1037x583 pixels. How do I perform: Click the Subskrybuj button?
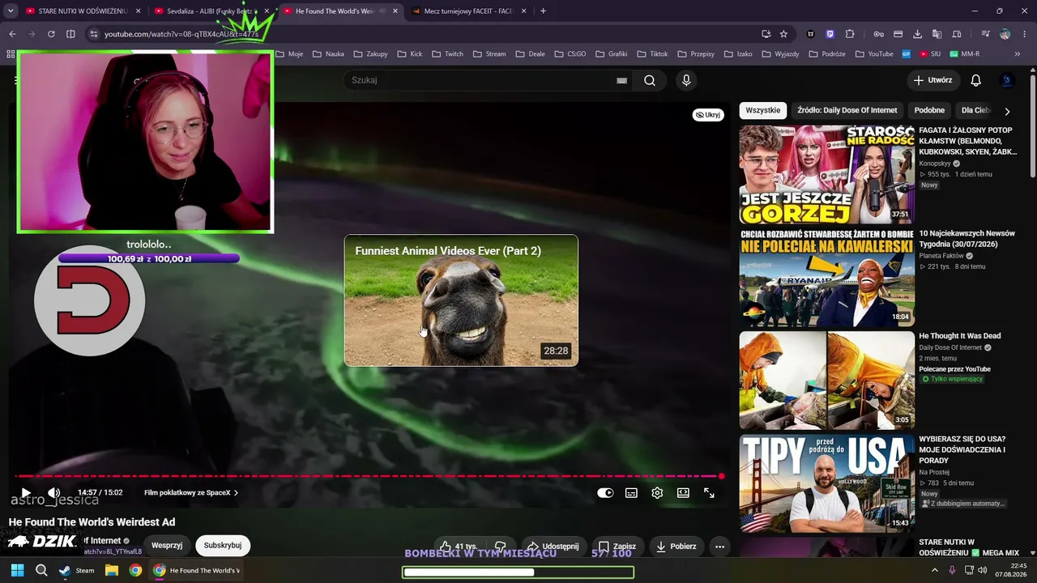coord(223,546)
